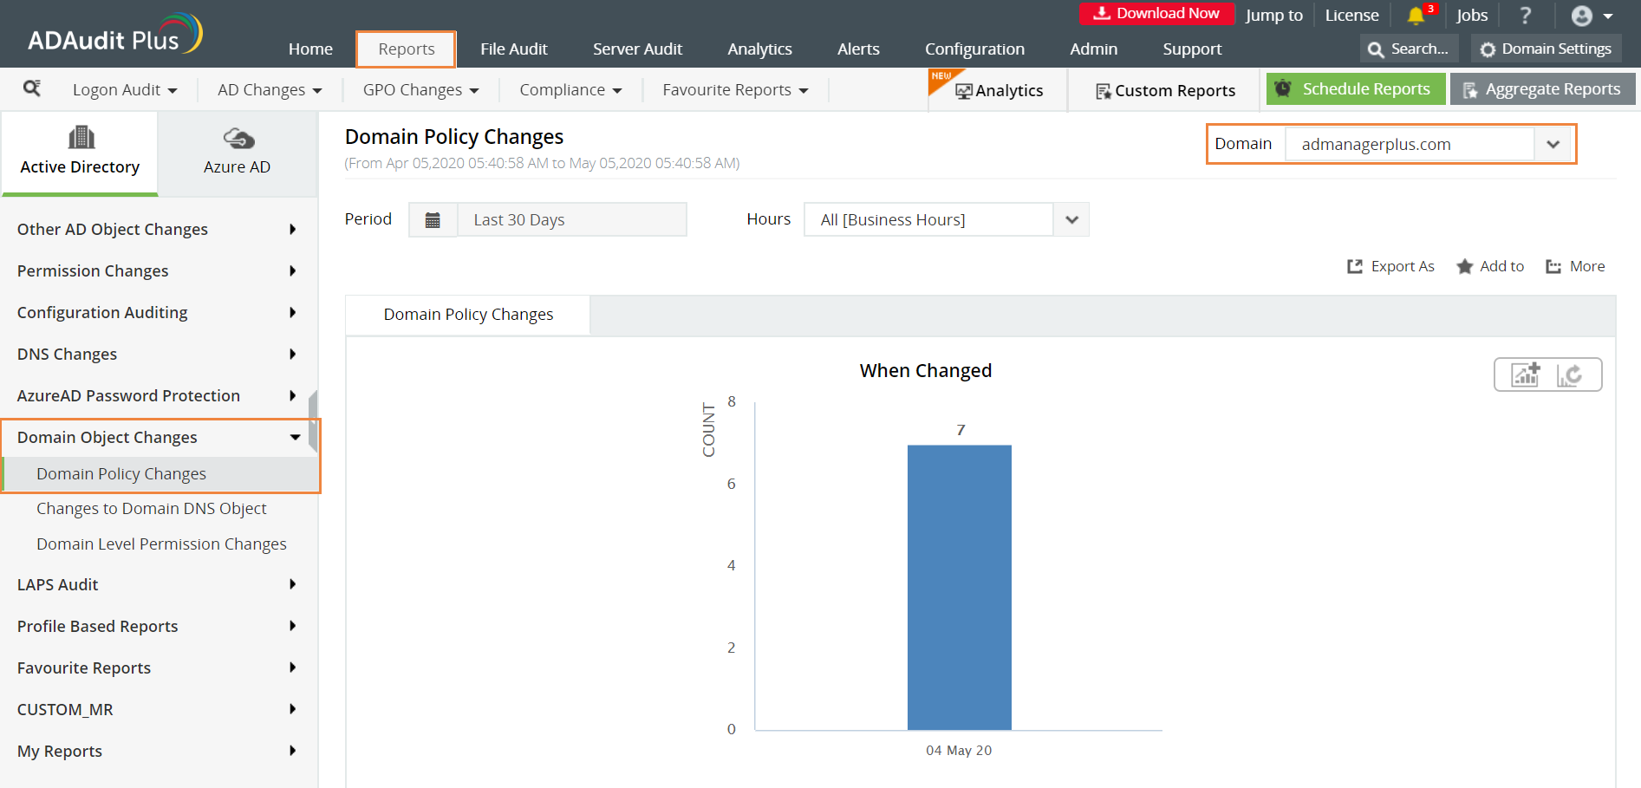The width and height of the screenshot is (1641, 788).
Task: Expand Configuration Auditing
Action: [158, 313]
